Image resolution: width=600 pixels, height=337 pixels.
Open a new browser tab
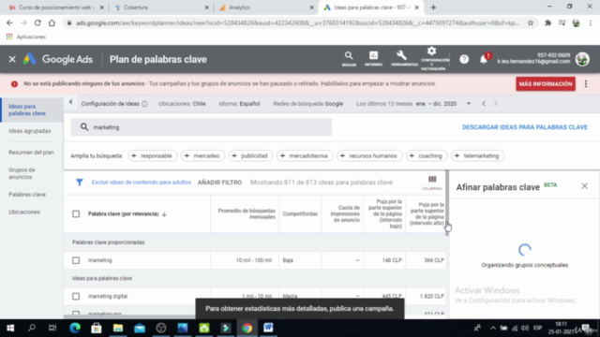[x=433, y=7]
